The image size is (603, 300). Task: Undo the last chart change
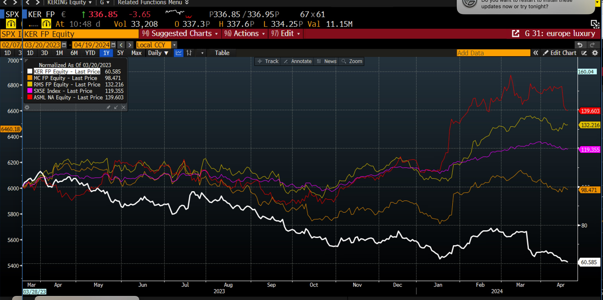[x=580, y=45]
